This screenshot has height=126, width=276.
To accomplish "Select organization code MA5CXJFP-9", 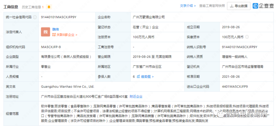I will pos(51,47).
